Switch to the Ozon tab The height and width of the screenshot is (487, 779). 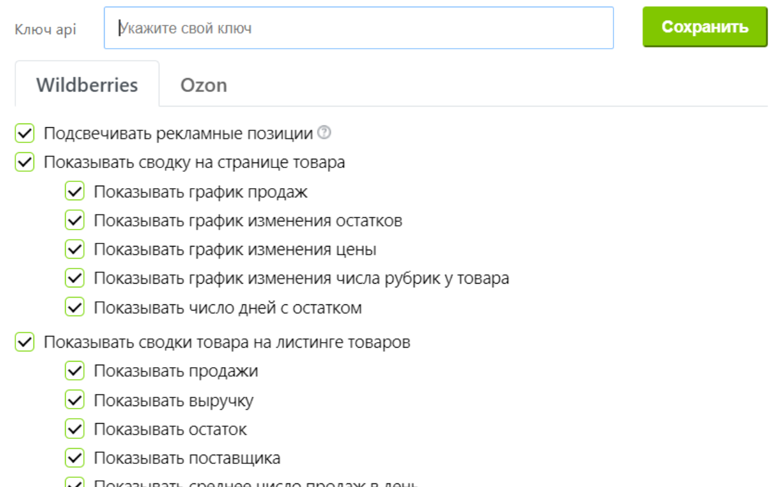(x=203, y=85)
